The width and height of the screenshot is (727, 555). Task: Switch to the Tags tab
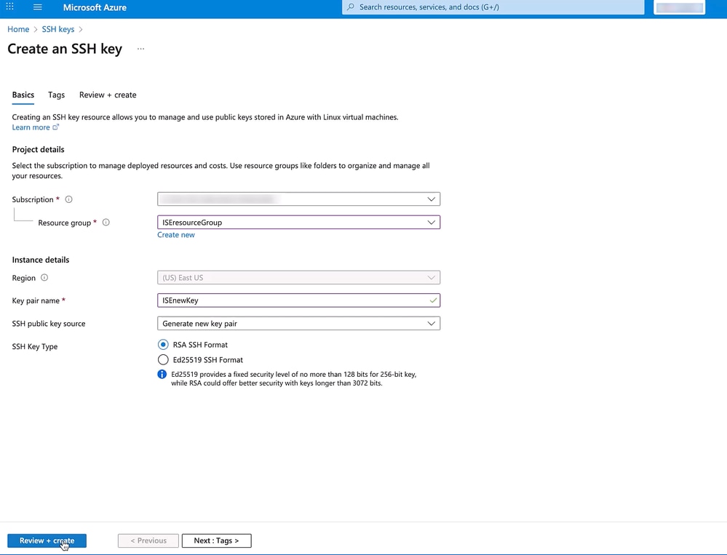coord(56,95)
